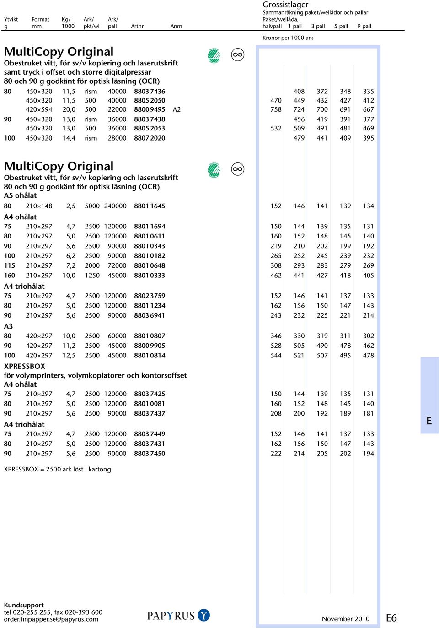Click article number 8803 7449

point(150,434)
